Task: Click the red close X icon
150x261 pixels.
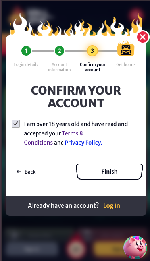Action: click(143, 37)
